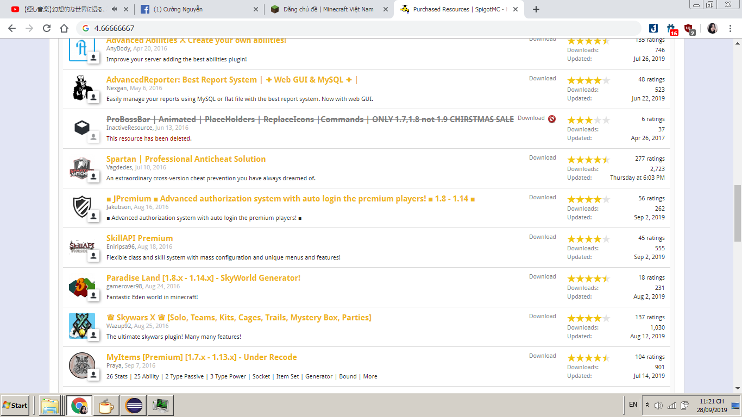The image size is (742, 417).
Task: Open the Windows Start menu
Action: (15, 405)
